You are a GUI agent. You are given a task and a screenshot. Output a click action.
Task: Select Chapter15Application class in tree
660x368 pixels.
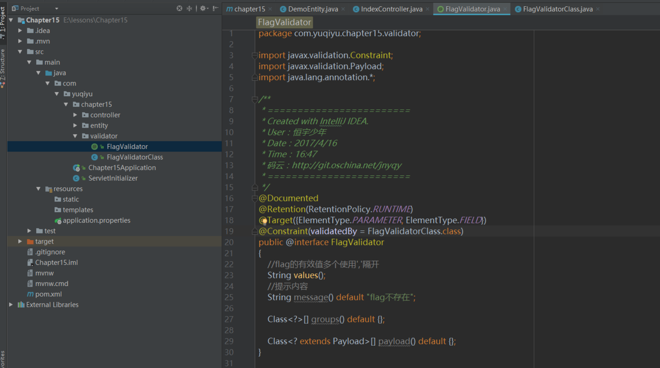click(122, 168)
